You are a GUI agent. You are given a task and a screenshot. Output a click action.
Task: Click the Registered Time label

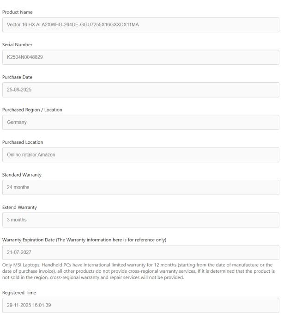pos(19,292)
